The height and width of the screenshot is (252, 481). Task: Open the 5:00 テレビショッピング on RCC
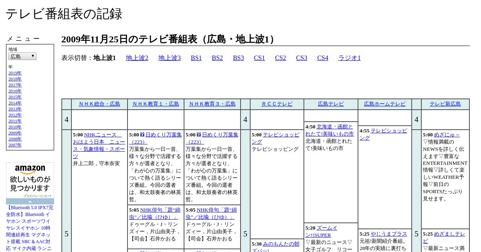[275, 138]
